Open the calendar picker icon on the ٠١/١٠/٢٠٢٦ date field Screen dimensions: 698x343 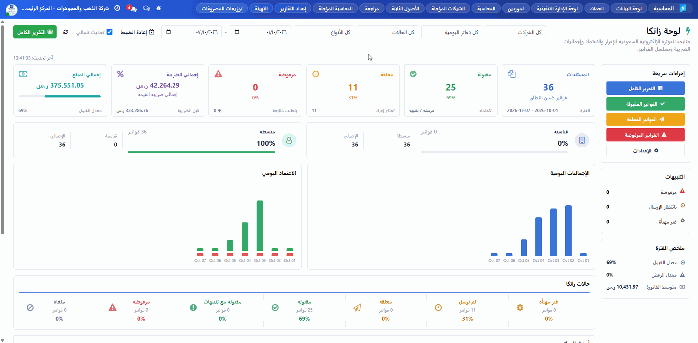[x=236, y=32]
